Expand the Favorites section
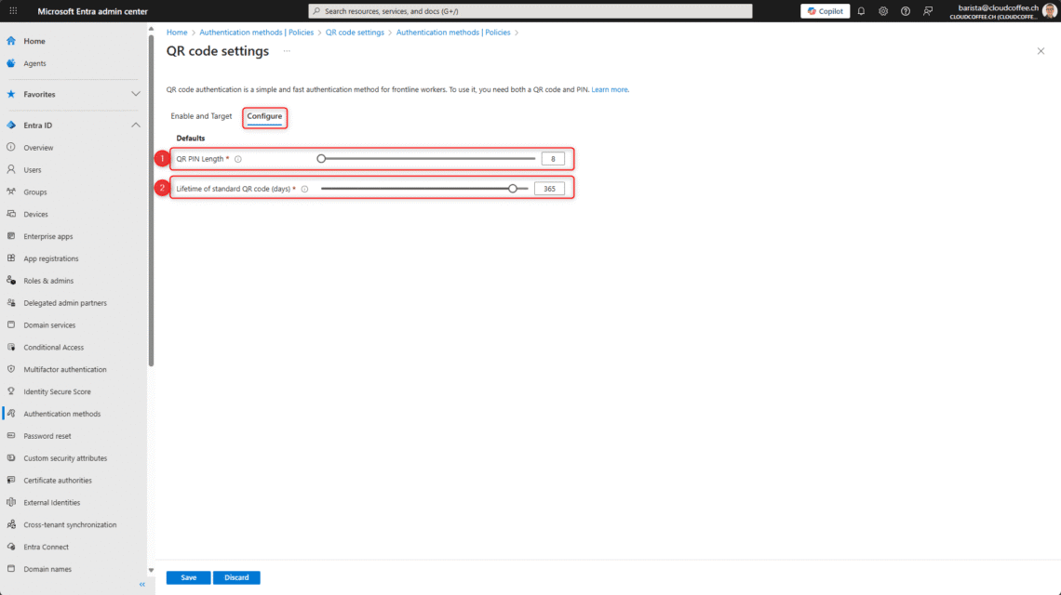The image size is (1061, 595). pos(135,94)
